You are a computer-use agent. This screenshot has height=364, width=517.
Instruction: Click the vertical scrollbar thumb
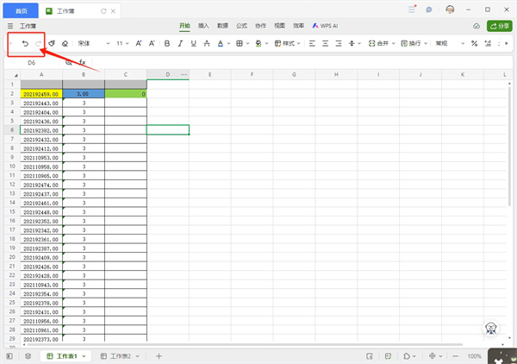pos(509,145)
